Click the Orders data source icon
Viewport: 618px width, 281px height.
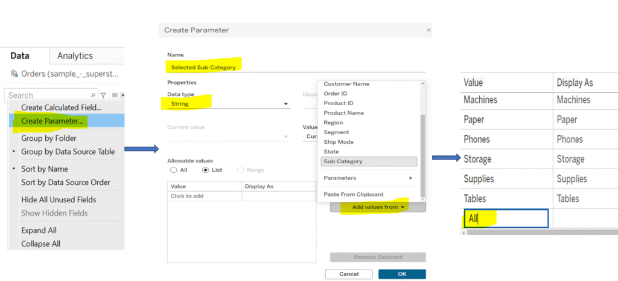pos(14,74)
